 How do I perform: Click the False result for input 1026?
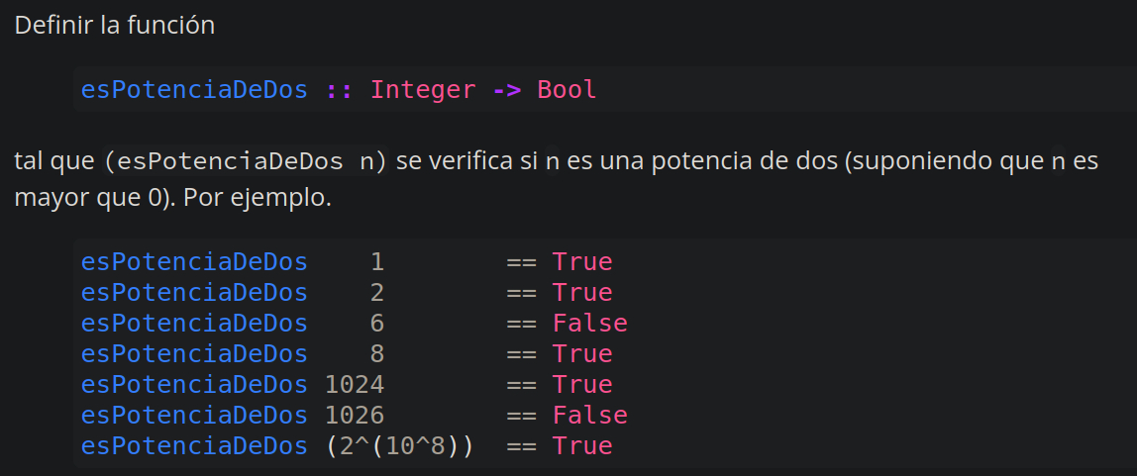pos(589,416)
